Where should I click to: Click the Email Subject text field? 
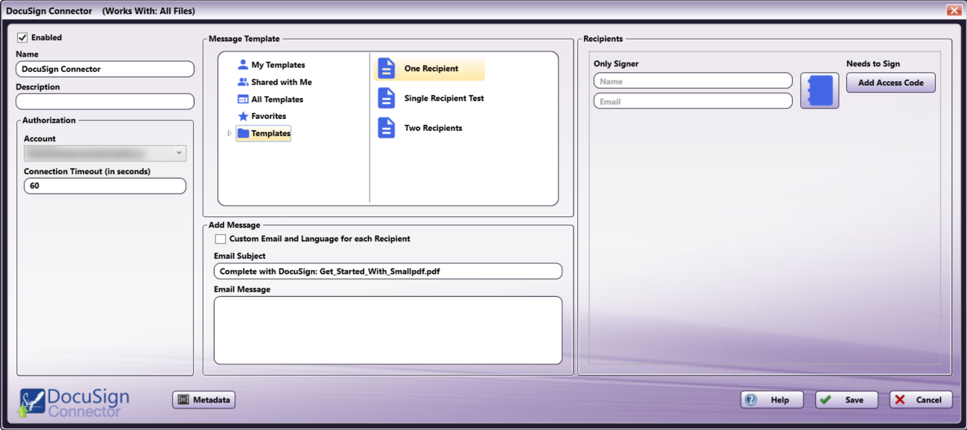pos(388,272)
